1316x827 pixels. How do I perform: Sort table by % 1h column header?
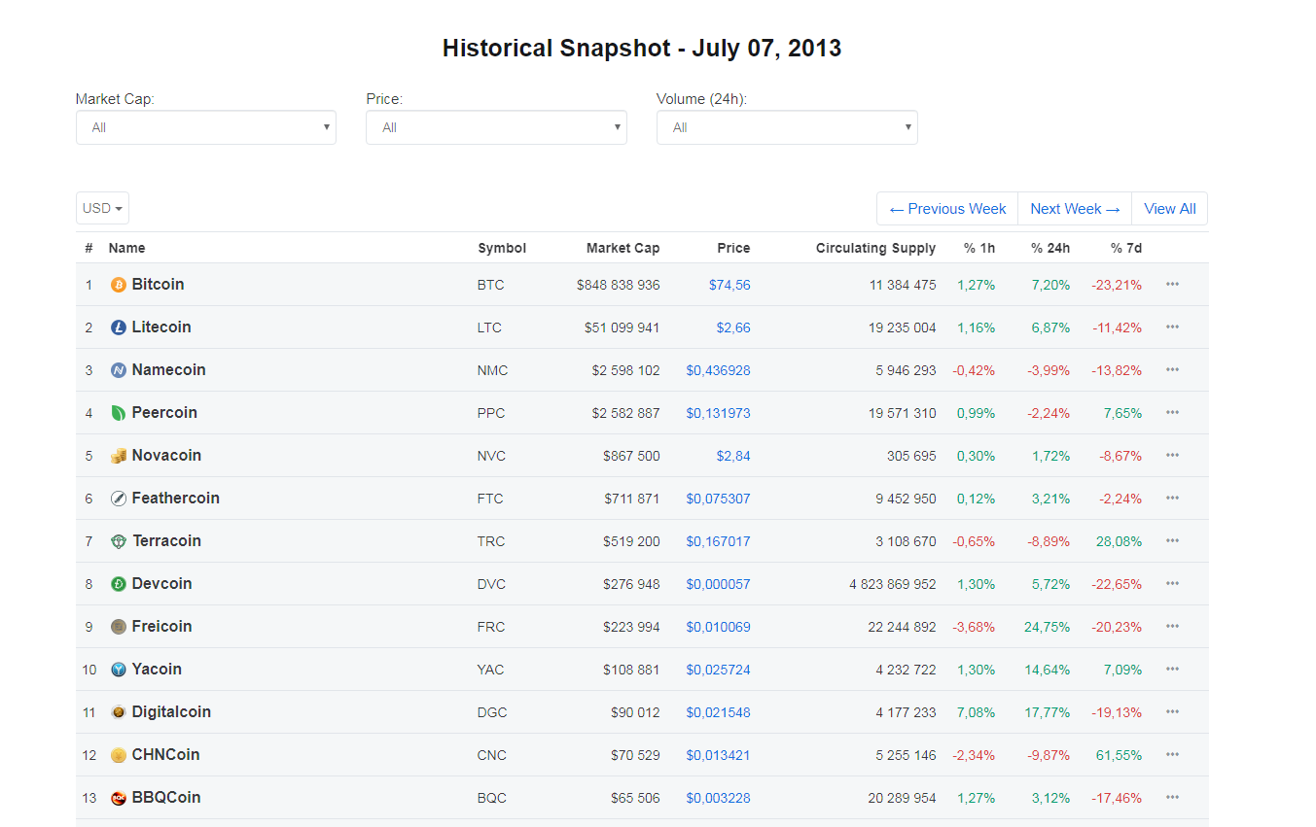click(979, 248)
